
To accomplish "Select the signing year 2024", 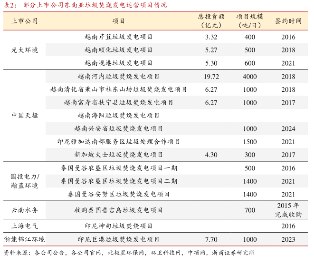I will (288, 129).
